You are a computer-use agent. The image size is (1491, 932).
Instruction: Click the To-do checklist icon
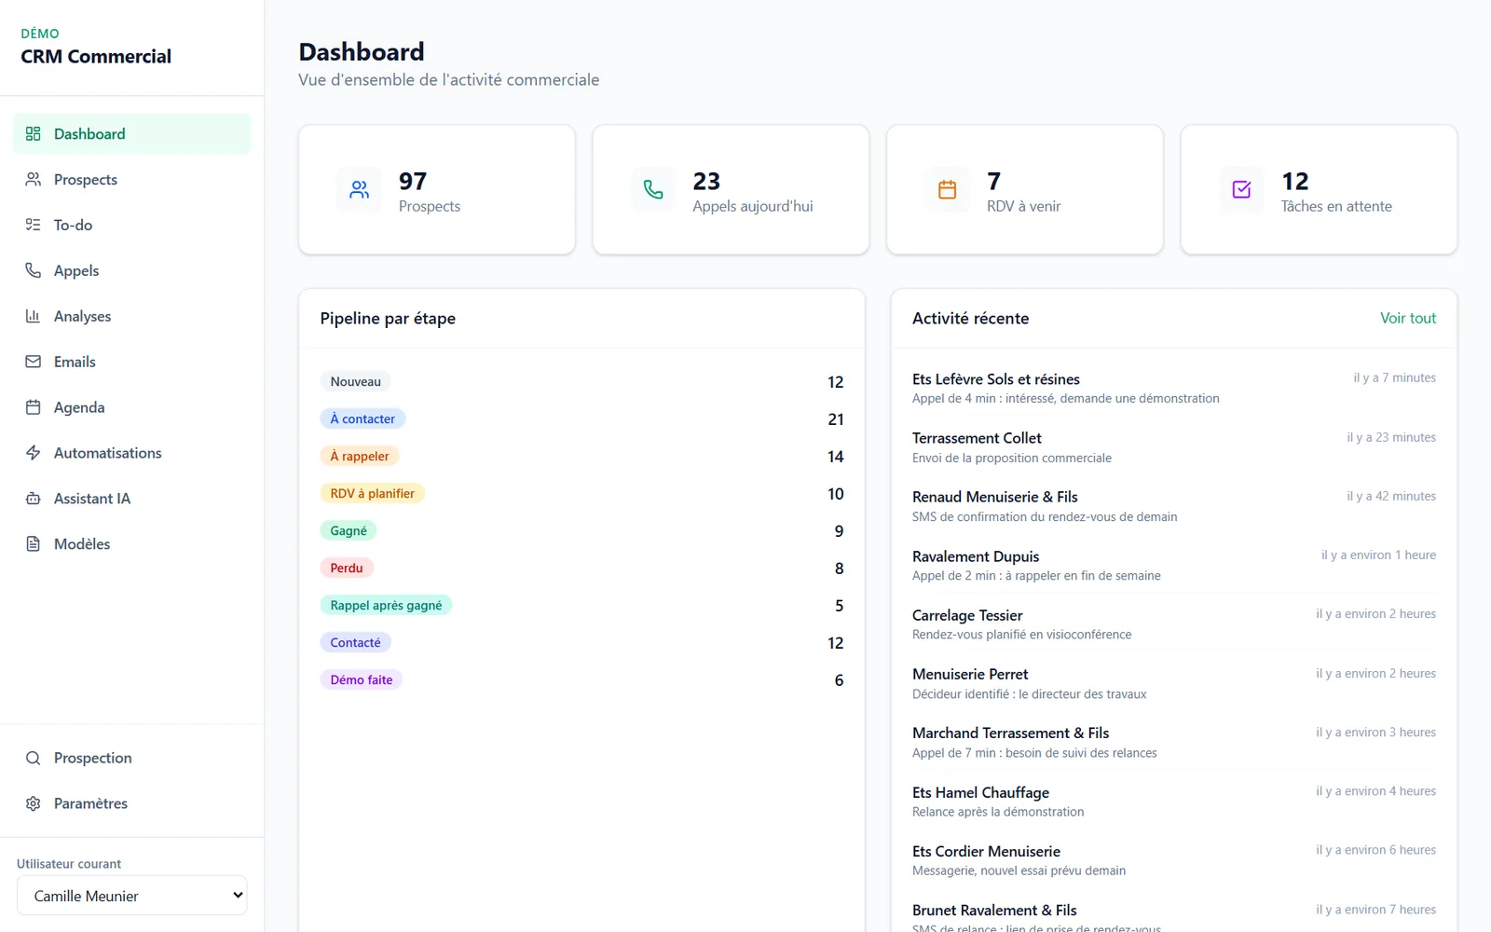pyautogui.click(x=34, y=225)
